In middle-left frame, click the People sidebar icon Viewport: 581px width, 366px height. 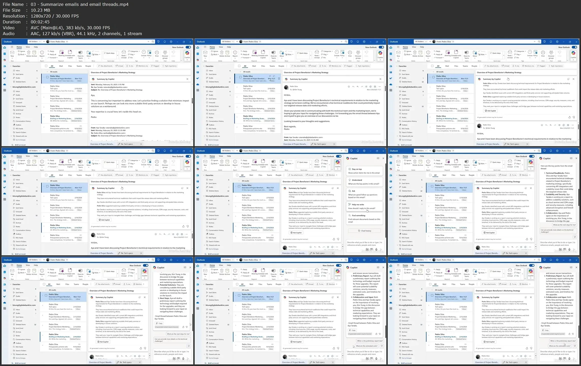(x=5, y=175)
